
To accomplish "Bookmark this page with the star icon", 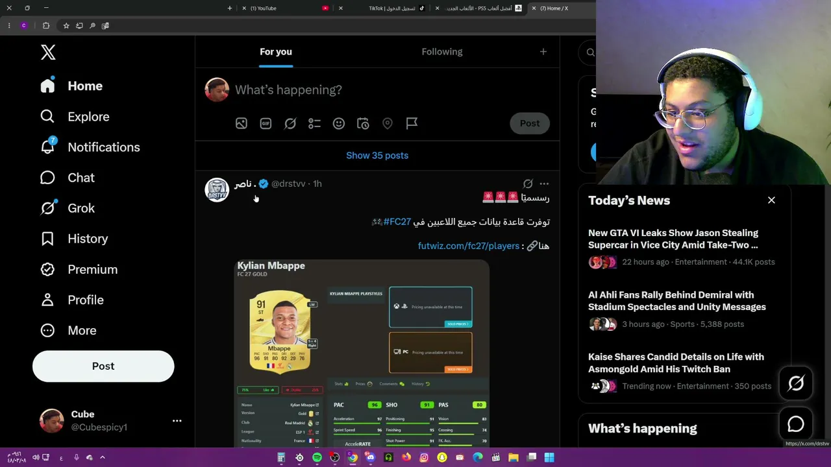I will (x=66, y=26).
